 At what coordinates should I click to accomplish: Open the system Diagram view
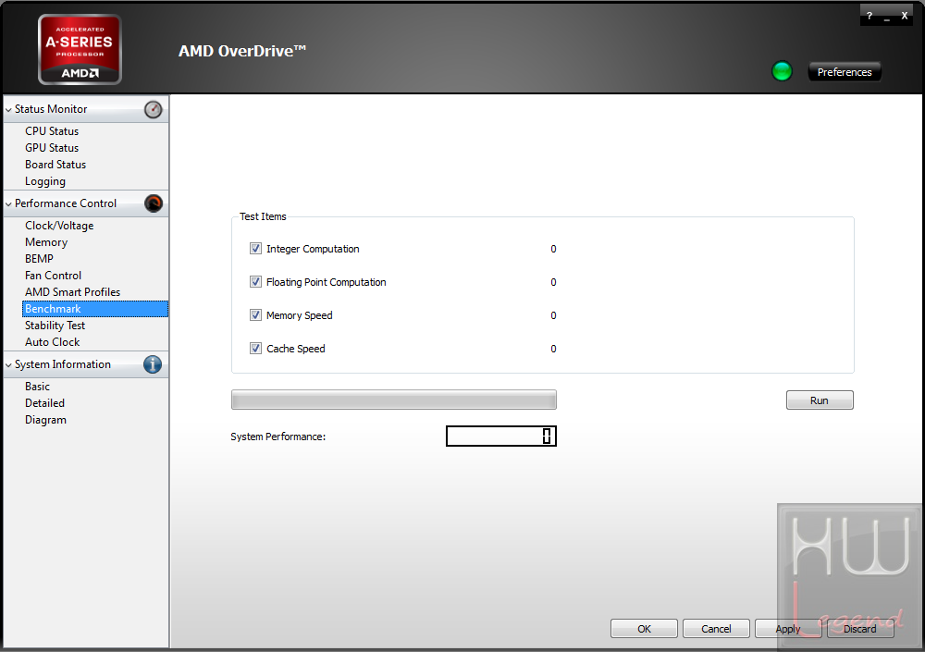click(x=45, y=420)
